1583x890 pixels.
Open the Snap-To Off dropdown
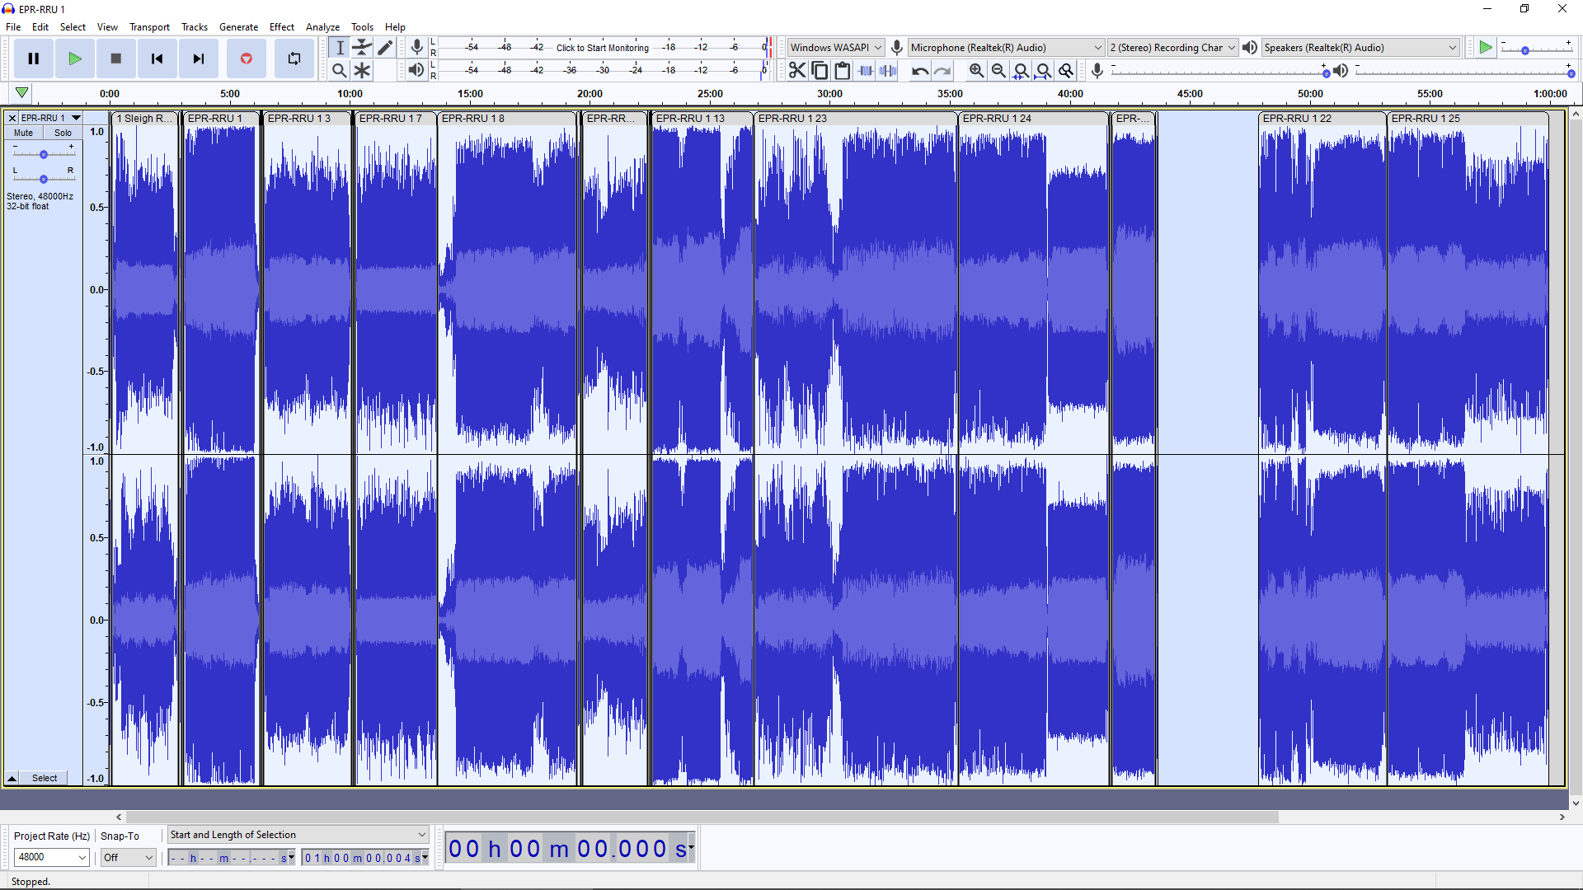(x=128, y=857)
